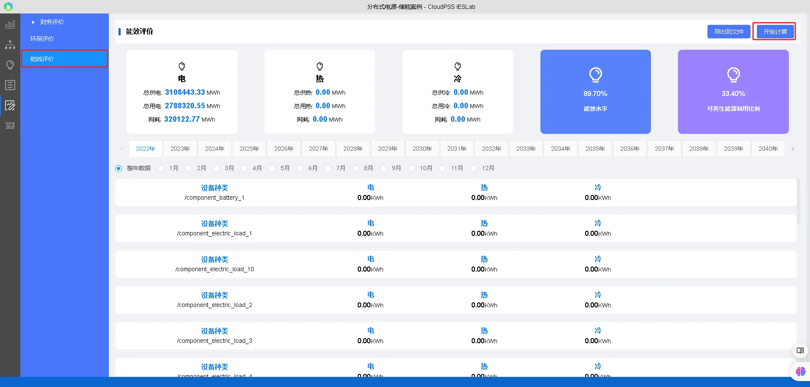810x387 pixels.
Task: Open 能效评价 in the sidebar
Action: [65, 59]
